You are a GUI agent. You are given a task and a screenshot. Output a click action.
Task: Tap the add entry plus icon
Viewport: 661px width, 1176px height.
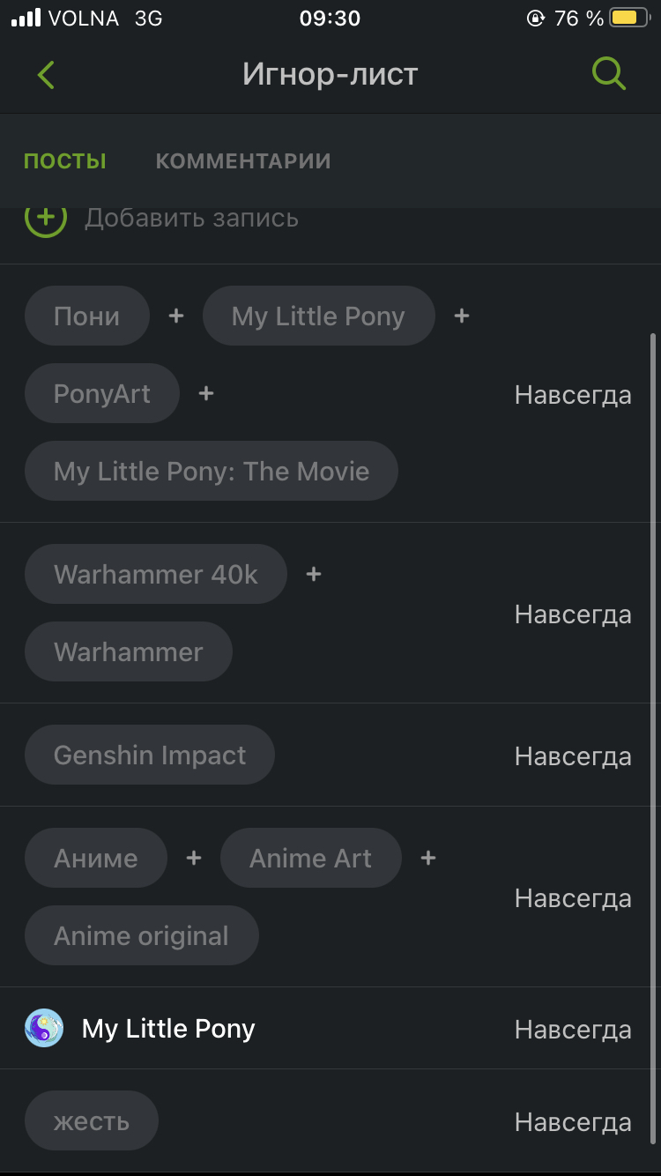click(46, 219)
